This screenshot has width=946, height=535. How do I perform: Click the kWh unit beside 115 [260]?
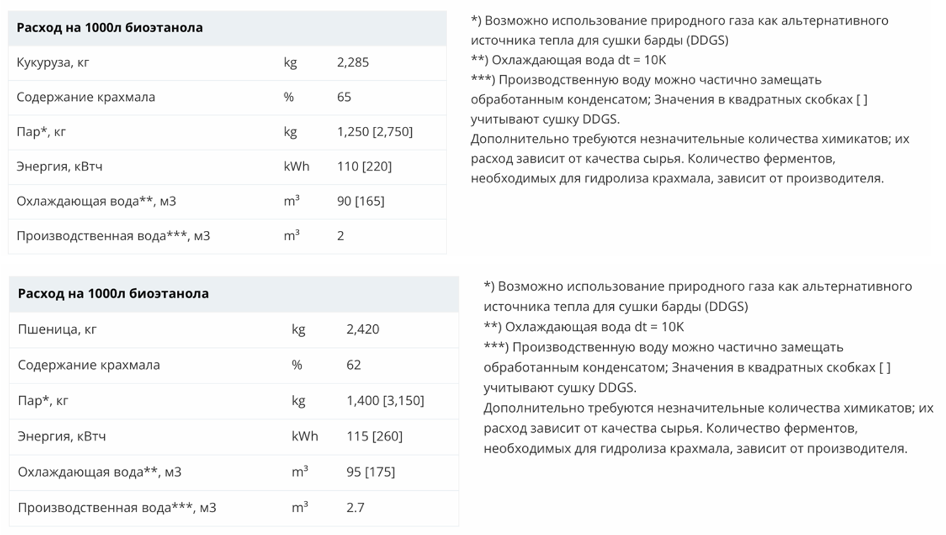305,437
